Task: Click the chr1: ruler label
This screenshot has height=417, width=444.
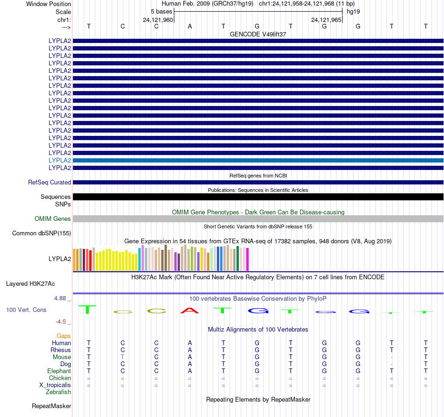Action: coord(64,20)
